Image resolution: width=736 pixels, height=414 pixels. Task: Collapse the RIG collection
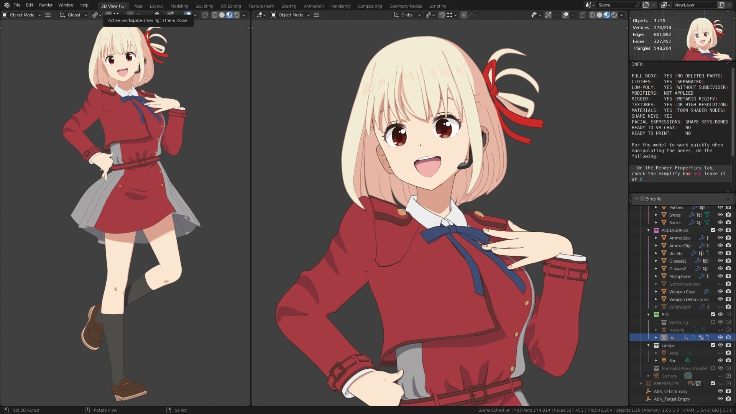(x=649, y=315)
